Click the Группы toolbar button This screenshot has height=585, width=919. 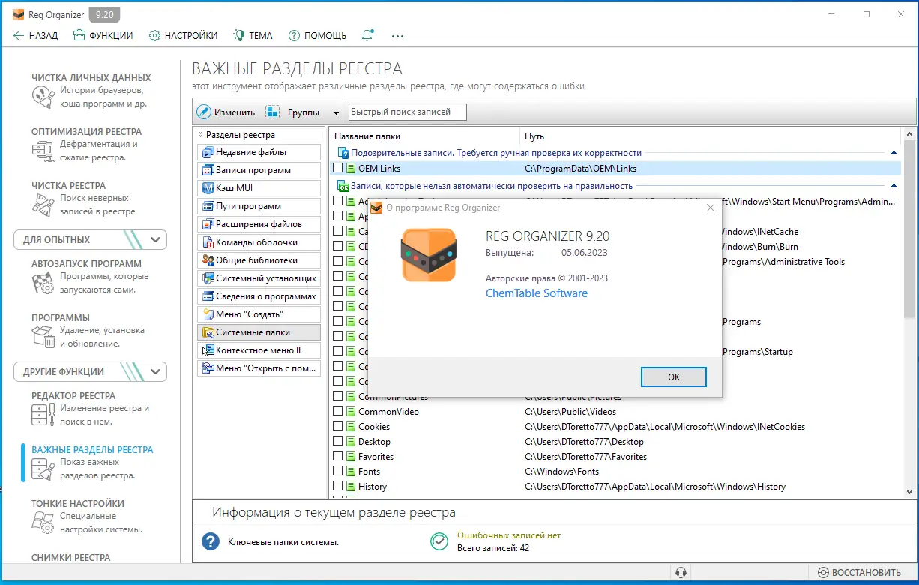(295, 112)
